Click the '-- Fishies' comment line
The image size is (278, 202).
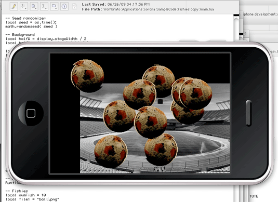pos(17,191)
